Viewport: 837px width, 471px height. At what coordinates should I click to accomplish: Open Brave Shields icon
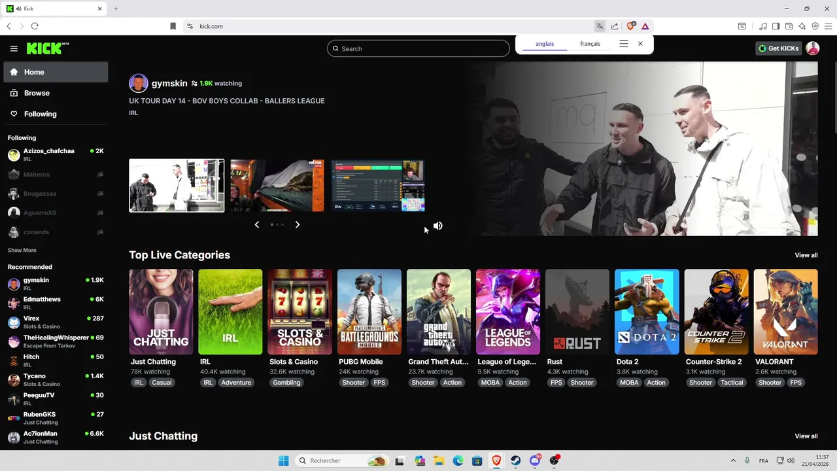[631, 26]
